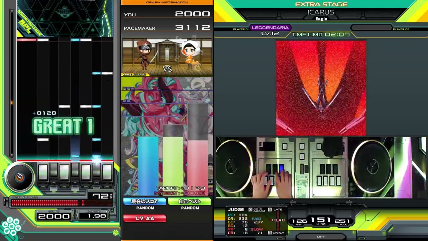Viewport: 428px width, 241px height.
Task: Click the PG 884 judge count
Action: [x=238, y=215]
